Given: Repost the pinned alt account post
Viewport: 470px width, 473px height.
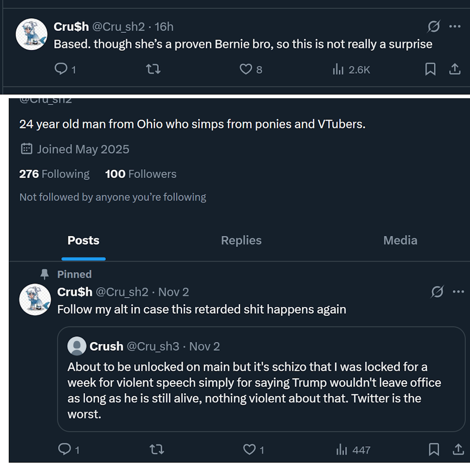Looking at the screenshot, I should [156, 449].
